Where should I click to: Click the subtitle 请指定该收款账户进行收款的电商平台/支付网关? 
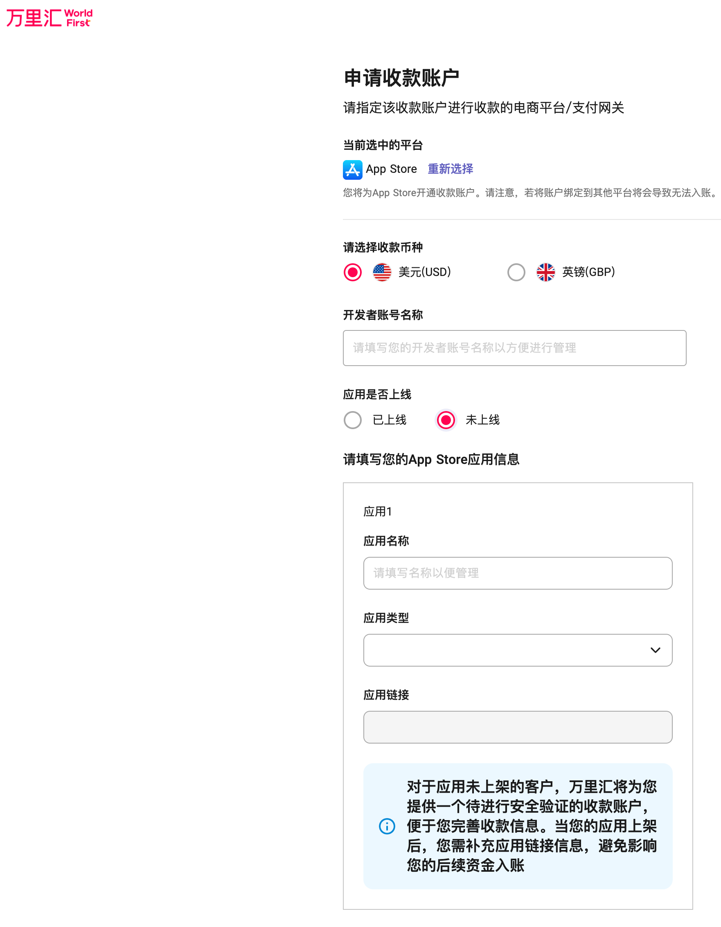(484, 108)
